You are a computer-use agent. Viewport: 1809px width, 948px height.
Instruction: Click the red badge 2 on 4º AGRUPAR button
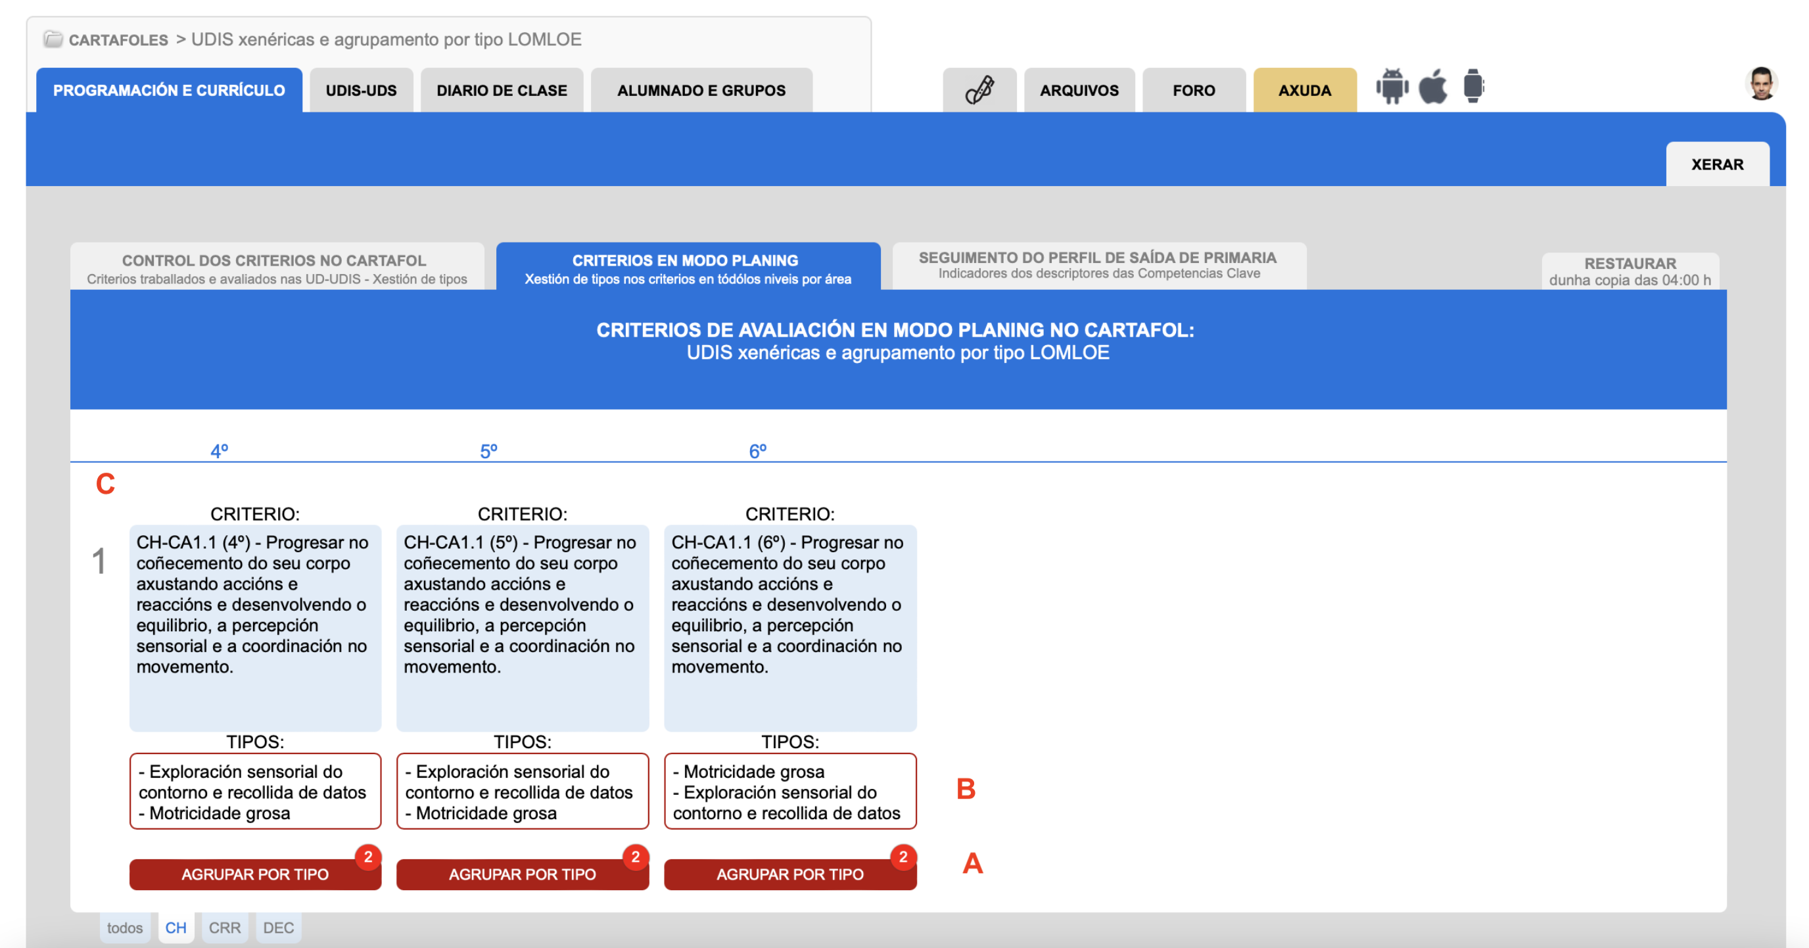[x=368, y=857]
